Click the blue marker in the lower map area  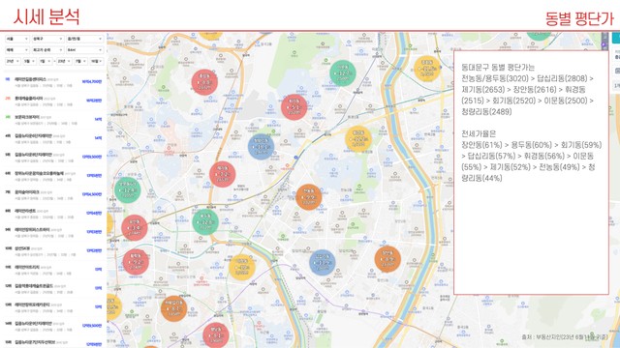323,262
